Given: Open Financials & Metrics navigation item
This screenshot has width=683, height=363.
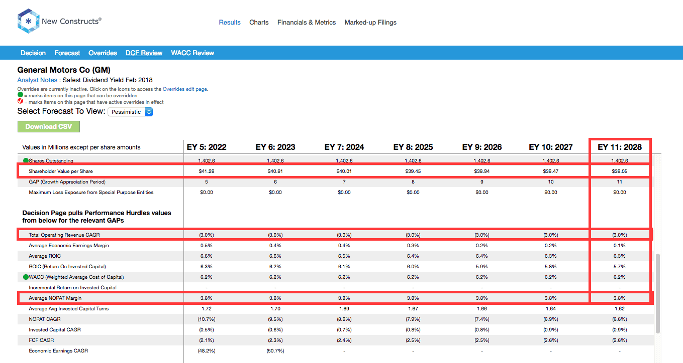Looking at the screenshot, I should 307,23.
